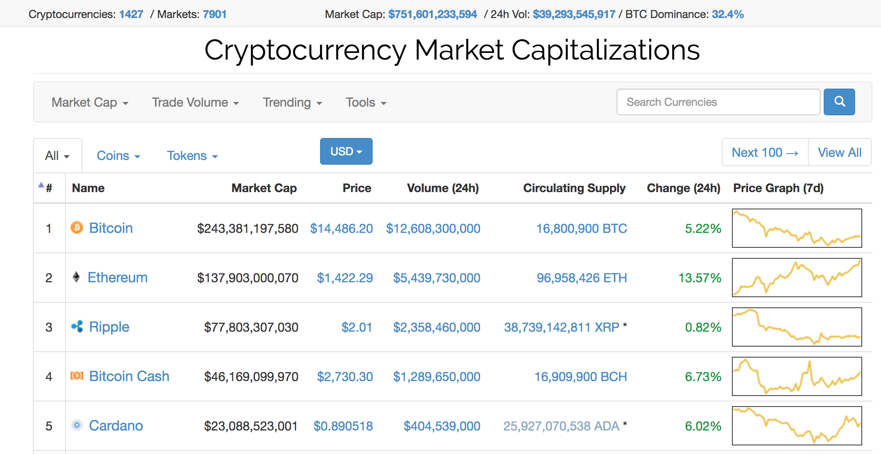This screenshot has height=454, width=881.
Task: Click Bitcoin Cash supply 16,909,900 BCH
Action: [x=581, y=376]
